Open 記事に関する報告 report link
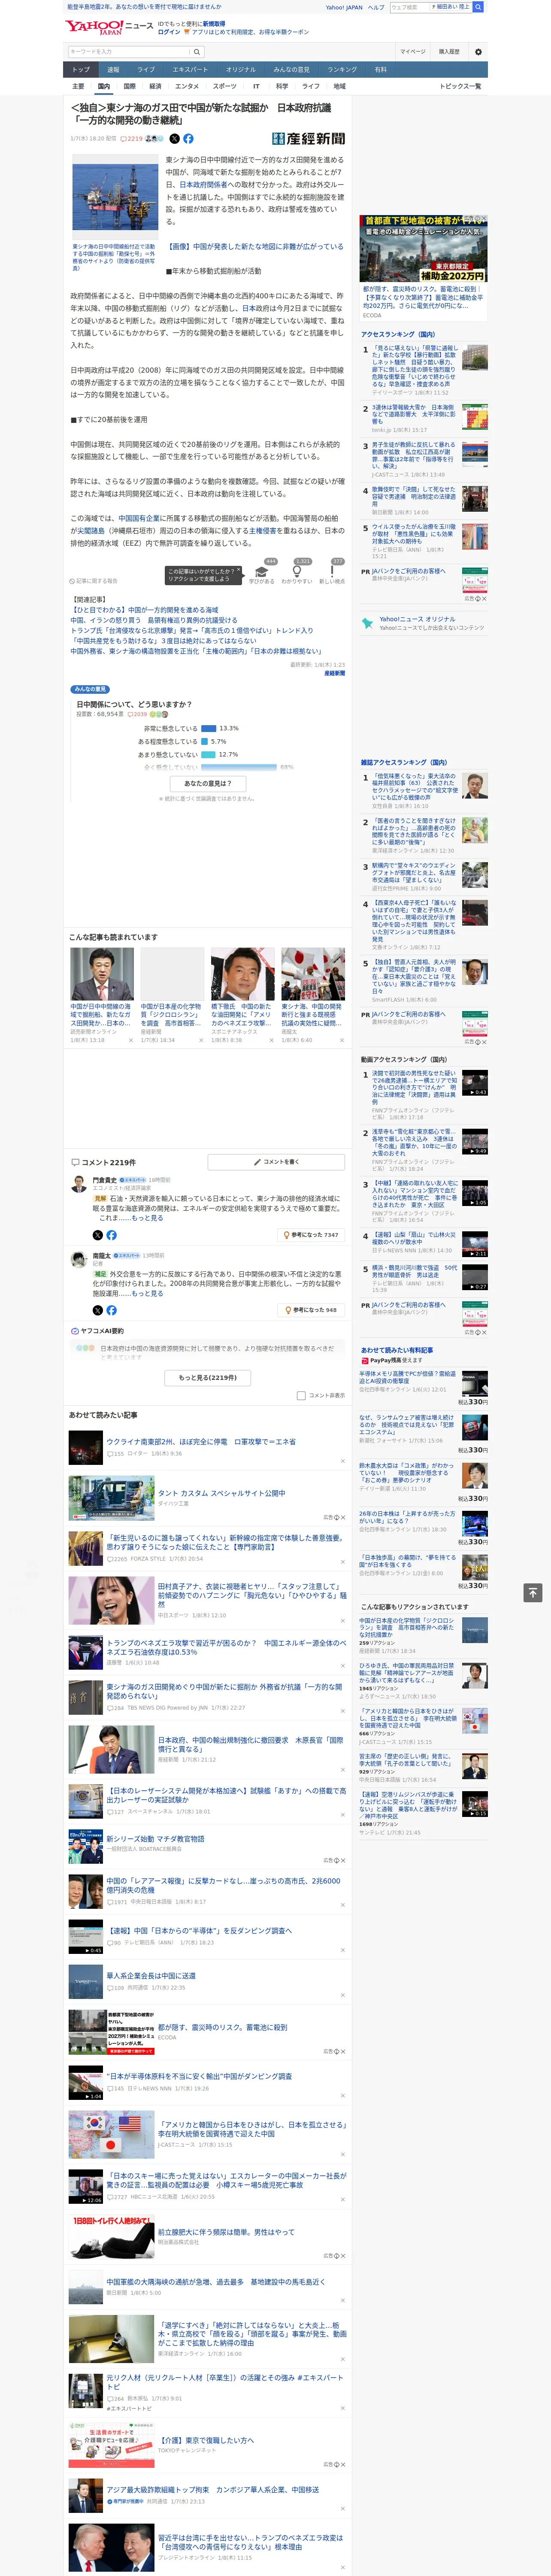Screen dimensions: 551x2576 94,580
